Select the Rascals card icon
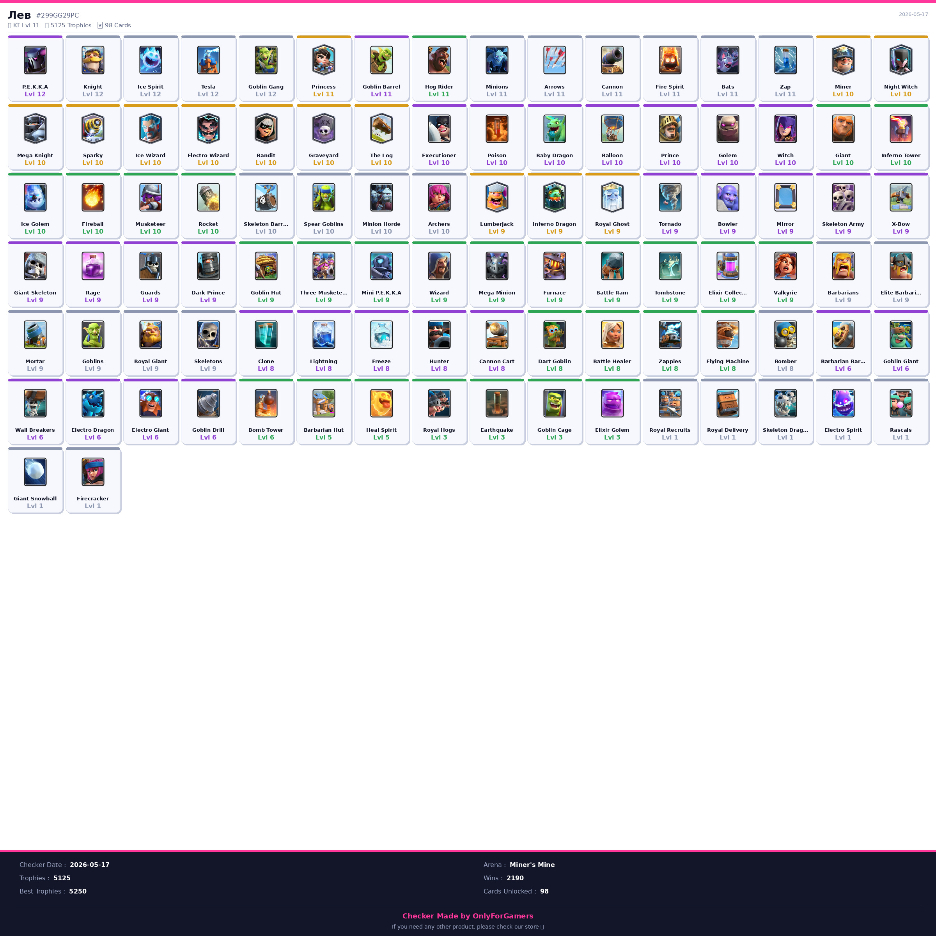Viewport: 936px width, 936px height. point(901,403)
